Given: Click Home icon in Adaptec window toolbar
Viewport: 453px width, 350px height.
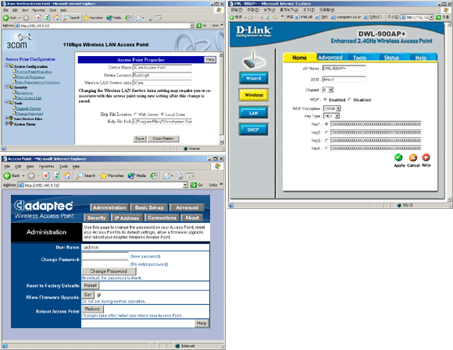Looking at the screenshot, I should click(x=67, y=175).
